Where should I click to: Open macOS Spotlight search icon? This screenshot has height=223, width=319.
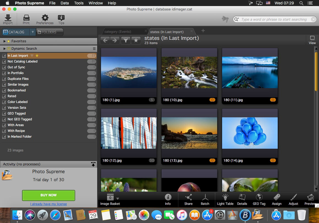click(x=301, y=3)
